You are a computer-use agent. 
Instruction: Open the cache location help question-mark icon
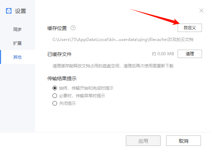(73, 28)
